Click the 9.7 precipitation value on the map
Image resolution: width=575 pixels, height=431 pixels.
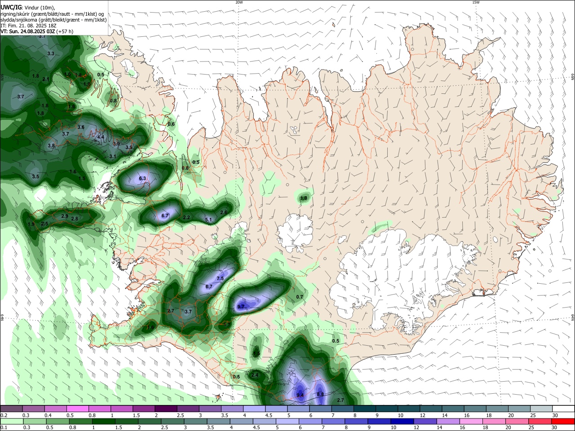pos(241,307)
